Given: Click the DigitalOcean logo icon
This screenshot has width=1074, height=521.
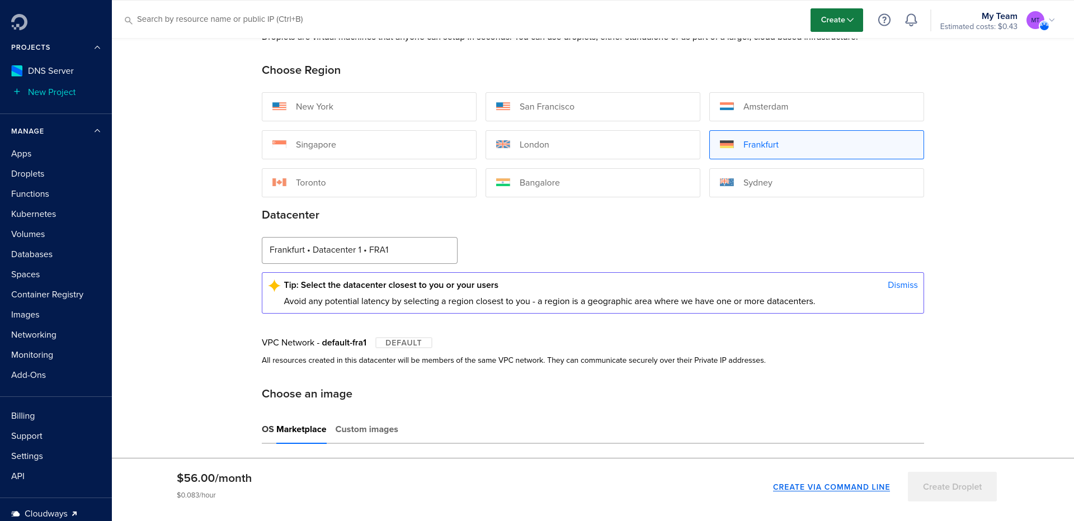Looking at the screenshot, I should pyautogui.click(x=19, y=22).
